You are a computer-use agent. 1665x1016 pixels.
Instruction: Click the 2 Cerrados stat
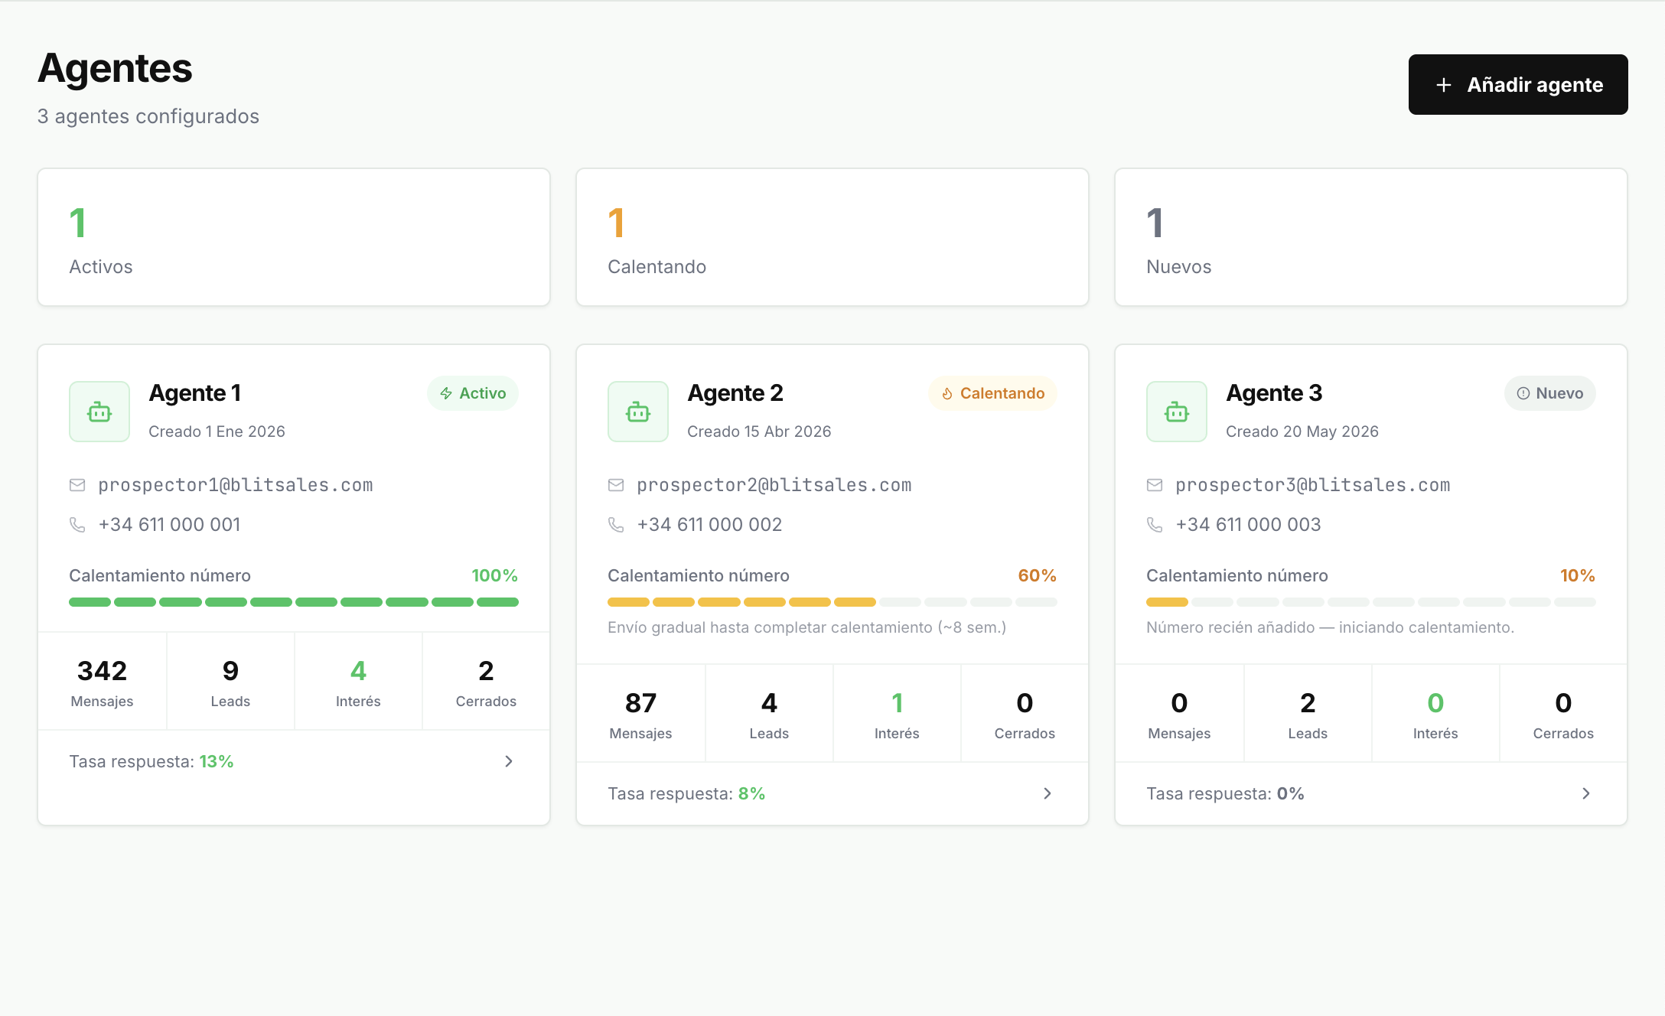486,682
